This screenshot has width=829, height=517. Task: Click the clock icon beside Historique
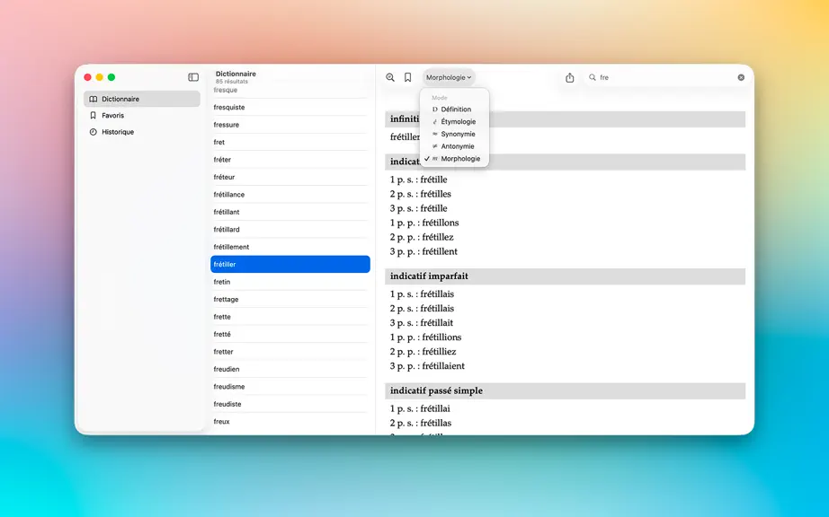[93, 132]
